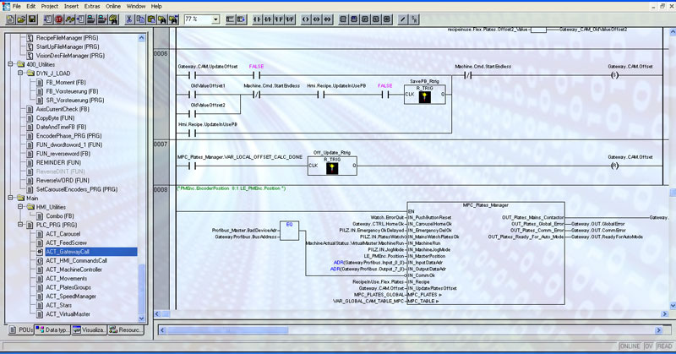Click the Open project folder icon
This screenshot has width=676, height=354.
[x=21, y=19]
